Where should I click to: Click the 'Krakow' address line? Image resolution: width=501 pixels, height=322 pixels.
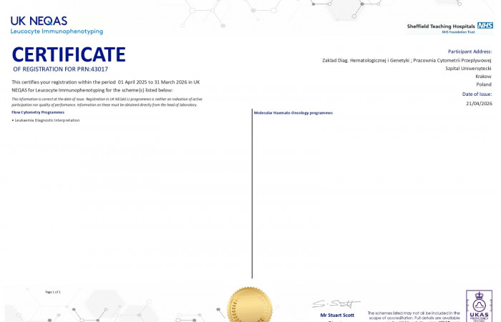(483, 77)
